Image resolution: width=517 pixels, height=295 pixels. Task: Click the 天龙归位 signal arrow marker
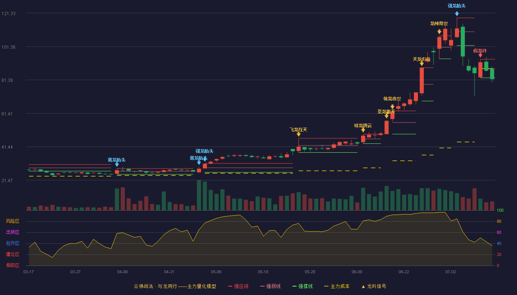point(422,64)
